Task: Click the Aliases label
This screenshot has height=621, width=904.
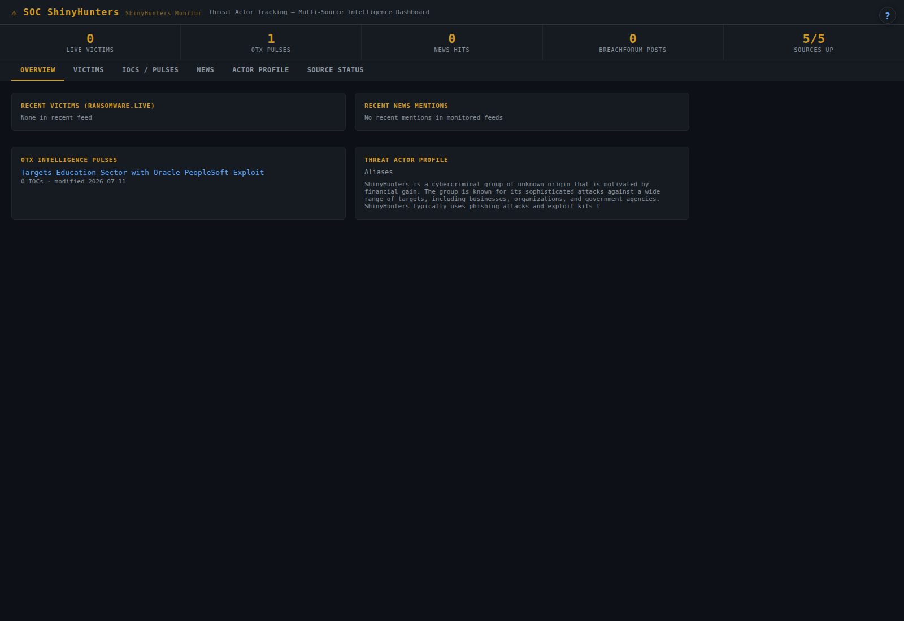Action: 379,172
